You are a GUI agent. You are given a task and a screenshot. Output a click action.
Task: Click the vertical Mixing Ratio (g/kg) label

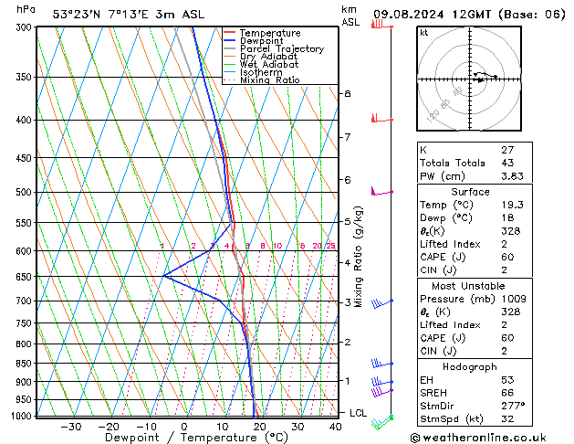click(x=358, y=257)
